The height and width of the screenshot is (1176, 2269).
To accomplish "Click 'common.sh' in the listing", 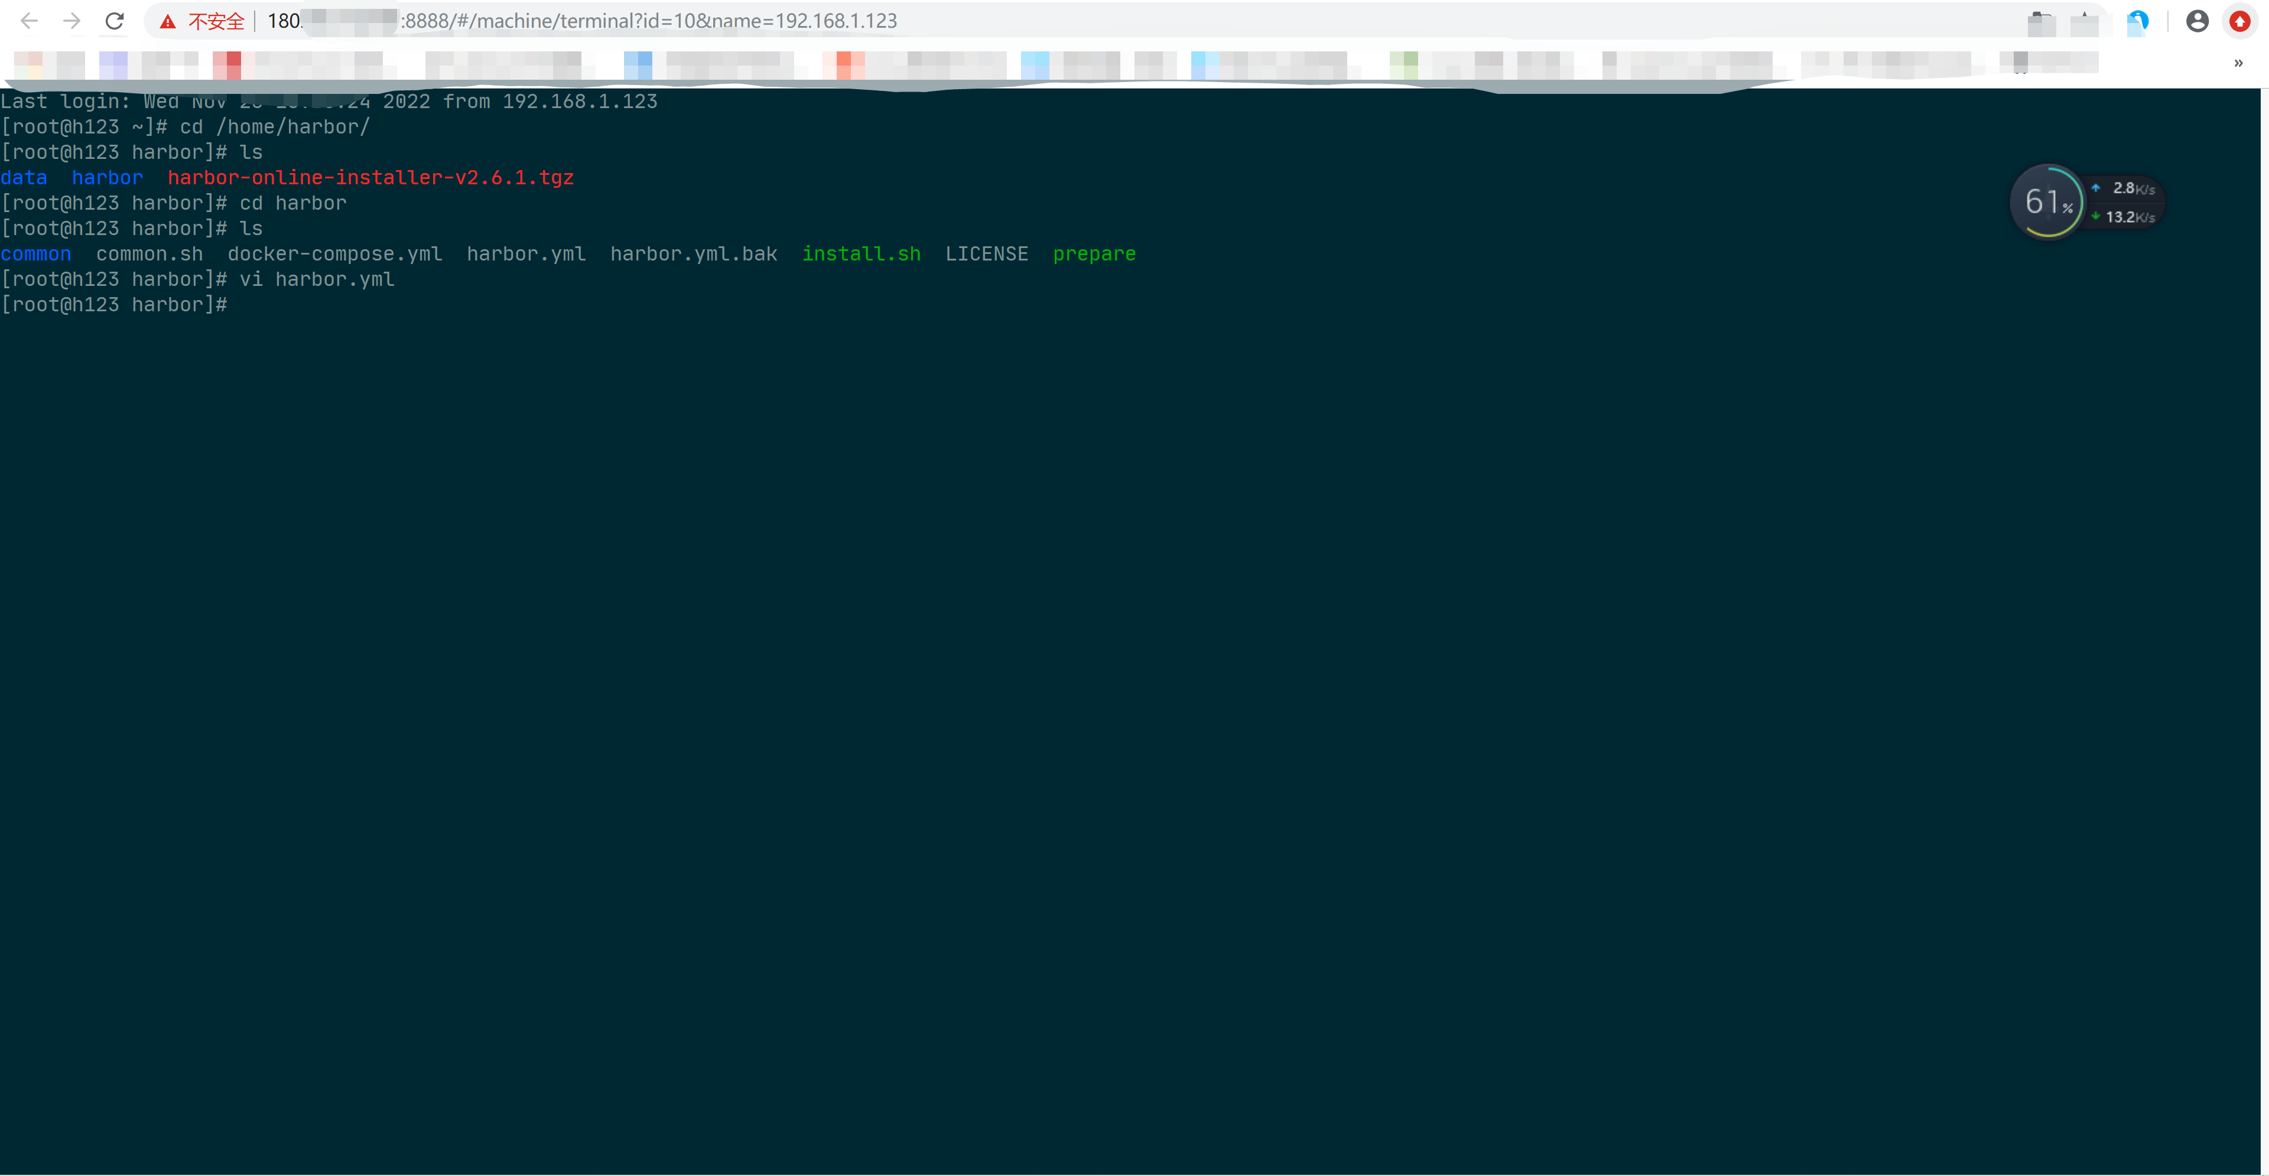I will 149,253.
